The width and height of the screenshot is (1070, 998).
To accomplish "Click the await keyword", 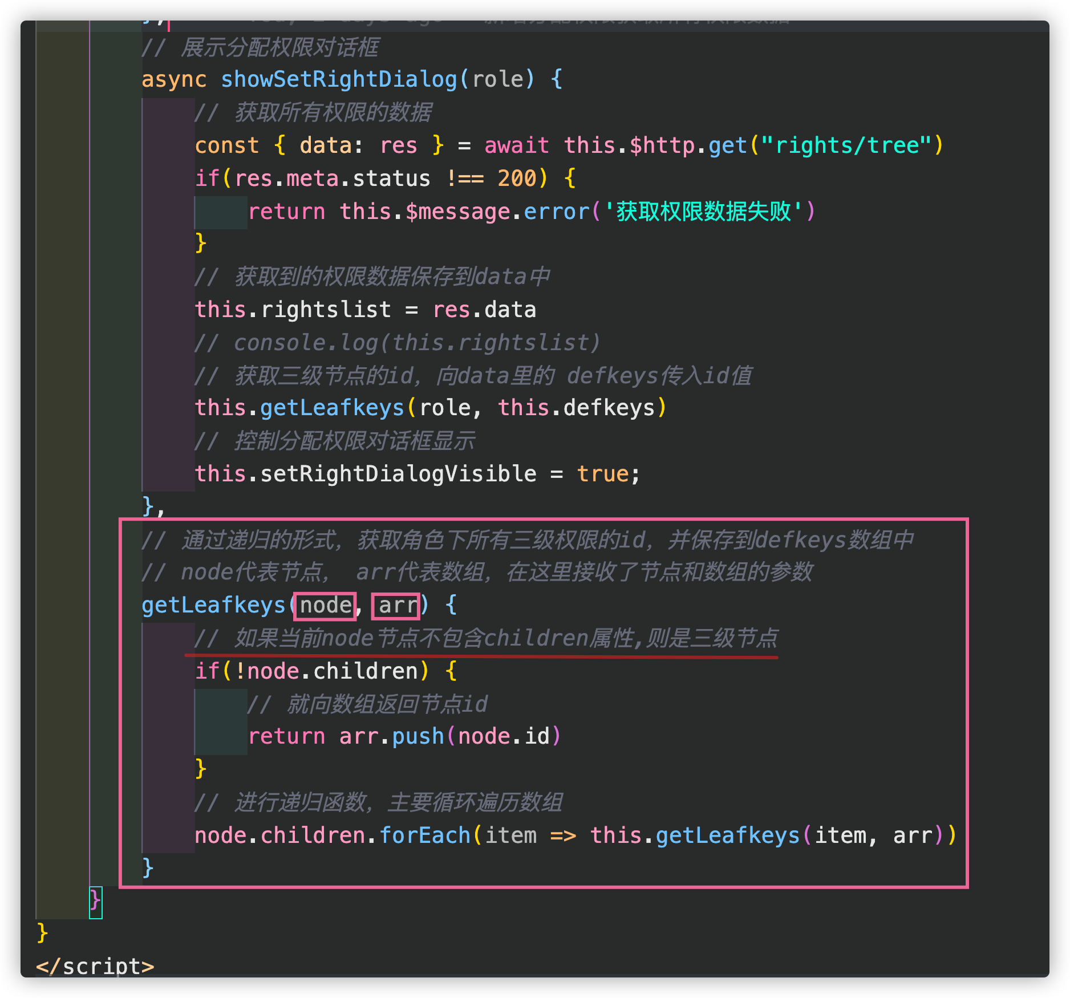I will (x=517, y=145).
